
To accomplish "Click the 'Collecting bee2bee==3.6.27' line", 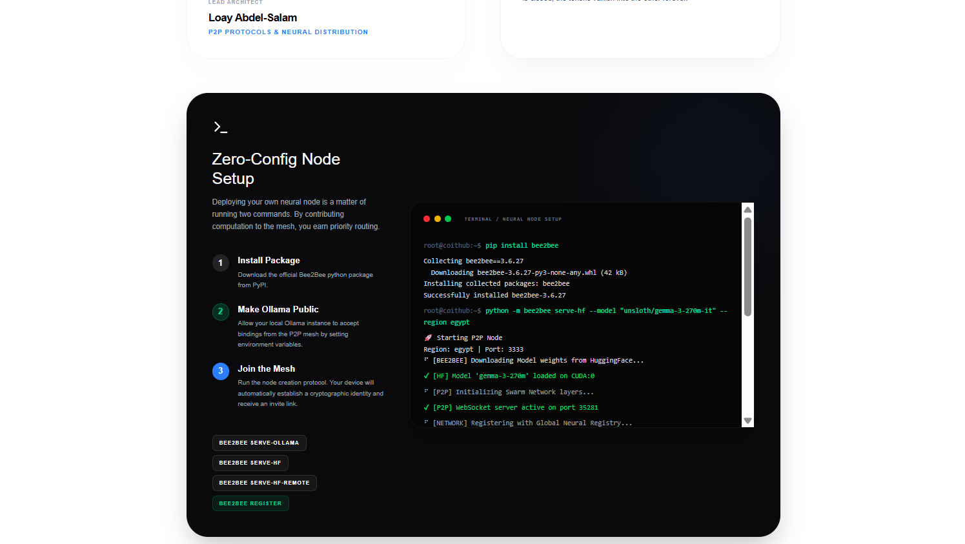I will pyautogui.click(x=473, y=261).
